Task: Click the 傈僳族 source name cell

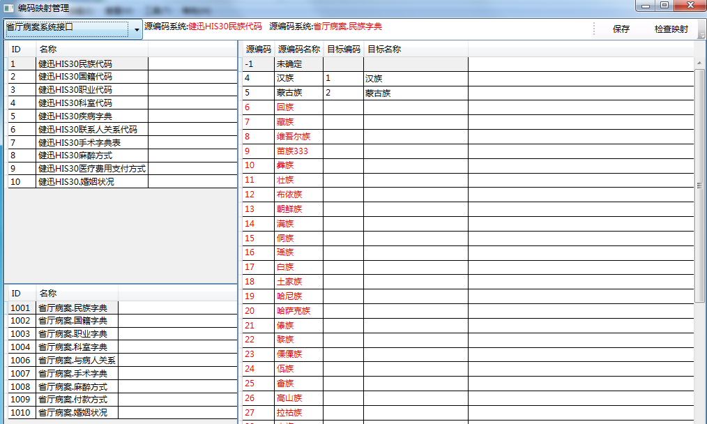Action: click(x=299, y=354)
